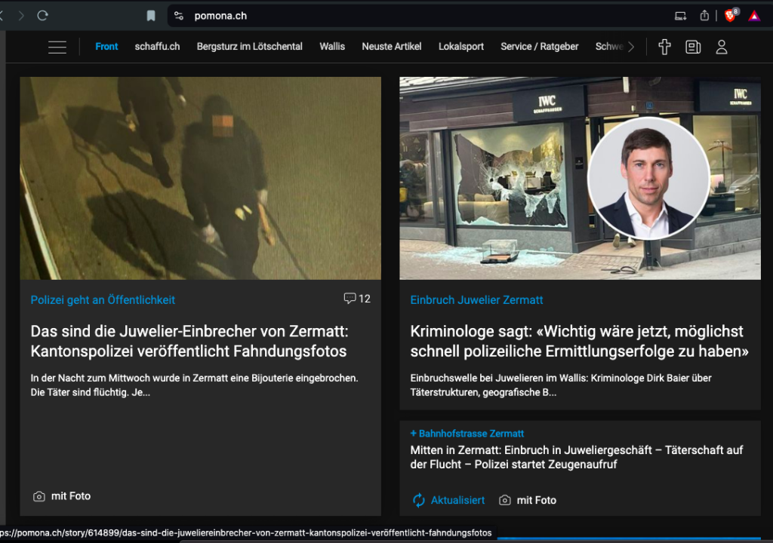The height and width of the screenshot is (543, 773).
Task: Open Neuste Artikel section
Action: pos(392,46)
